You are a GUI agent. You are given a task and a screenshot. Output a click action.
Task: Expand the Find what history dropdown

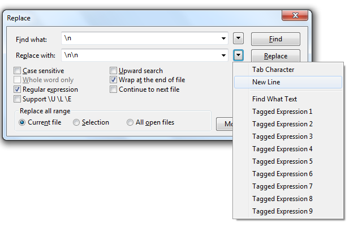(x=225, y=39)
